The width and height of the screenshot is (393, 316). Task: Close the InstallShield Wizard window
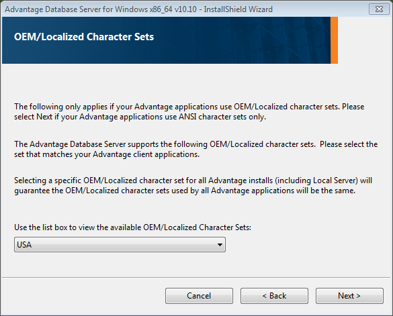pyautogui.click(x=379, y=9)
